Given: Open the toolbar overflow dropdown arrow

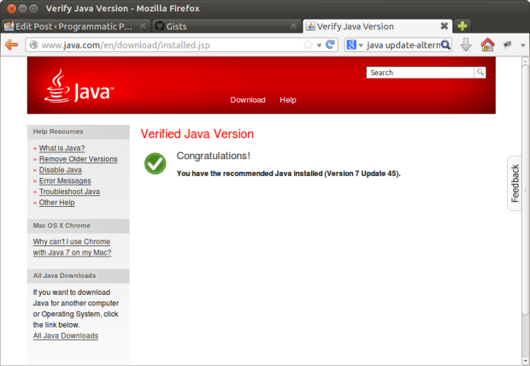Looking at the screenshot, I should pos(523,45).
